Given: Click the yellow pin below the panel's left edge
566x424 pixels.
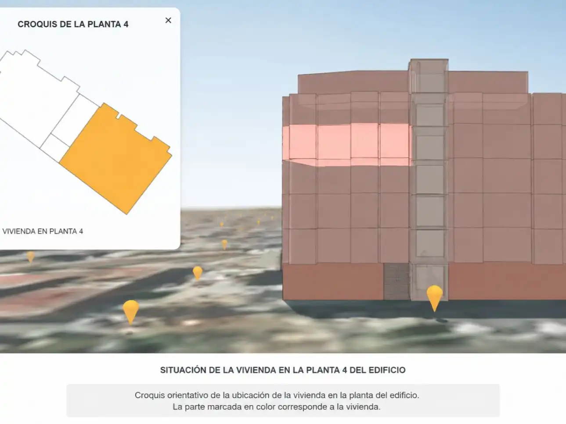Looking at the screenshot, I should tap(30, 257).
